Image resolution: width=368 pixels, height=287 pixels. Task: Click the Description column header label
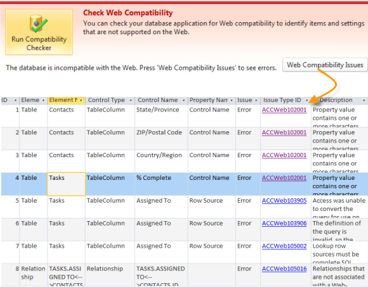[x=336, y=100]
